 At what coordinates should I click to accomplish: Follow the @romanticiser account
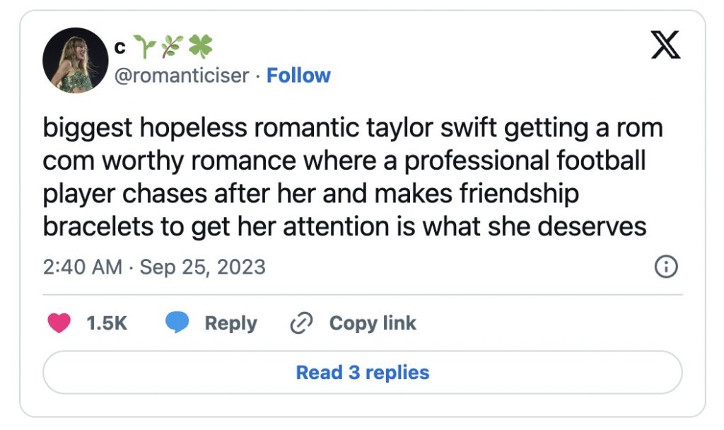298,75
